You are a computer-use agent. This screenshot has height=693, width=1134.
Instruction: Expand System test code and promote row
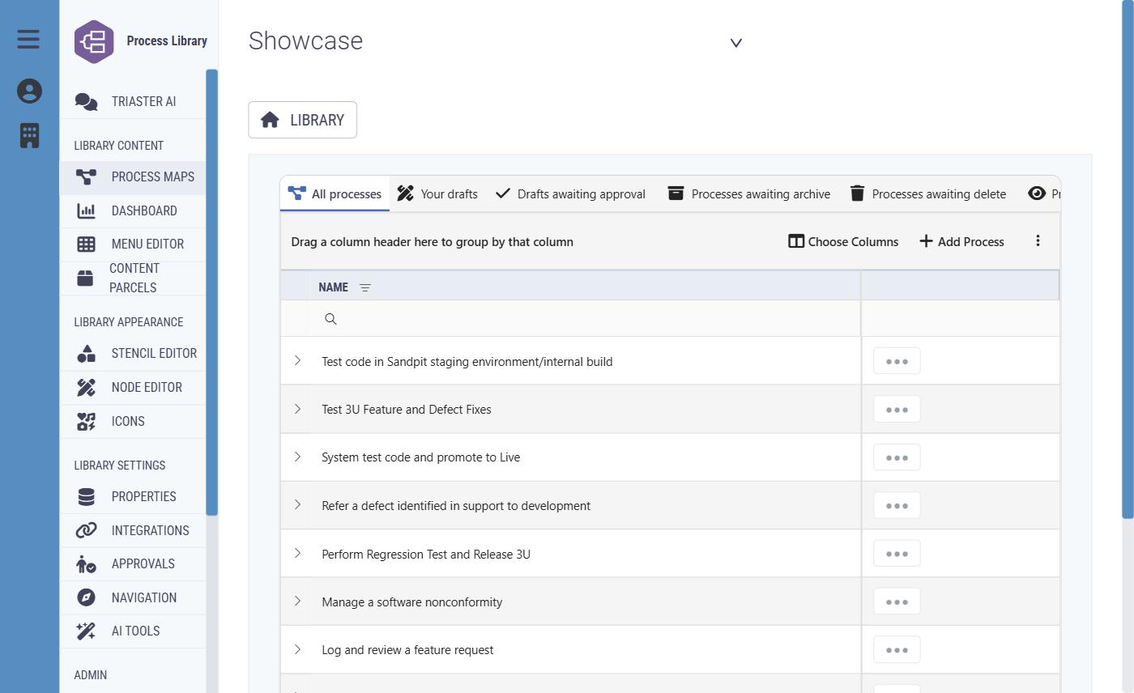pyautogui.click(x=297, y=457)
